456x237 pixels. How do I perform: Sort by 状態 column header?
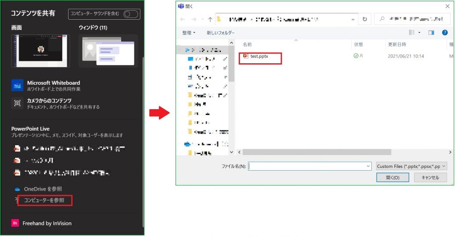(x=358, y=45)
